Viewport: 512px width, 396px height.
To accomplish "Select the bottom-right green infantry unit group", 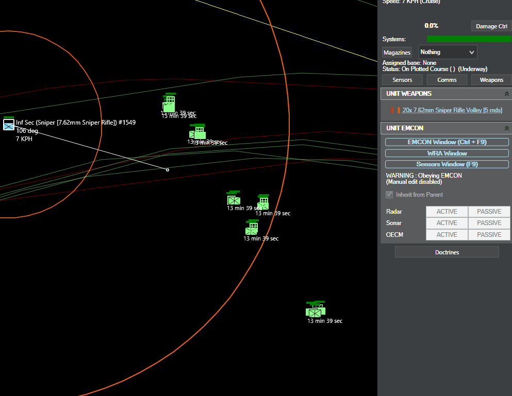I will coord(316,309).
